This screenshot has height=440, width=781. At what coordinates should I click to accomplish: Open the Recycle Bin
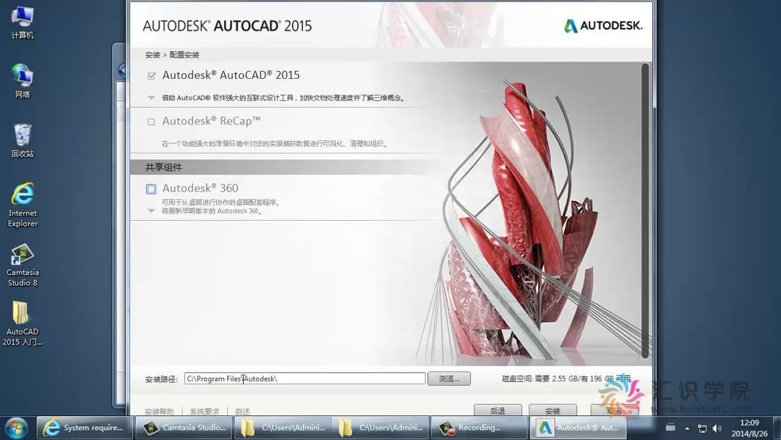(x=22, y=134)
